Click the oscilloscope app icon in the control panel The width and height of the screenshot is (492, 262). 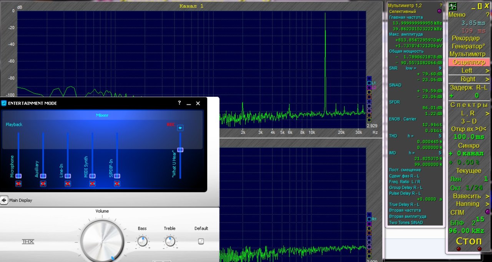pos(453,6)
